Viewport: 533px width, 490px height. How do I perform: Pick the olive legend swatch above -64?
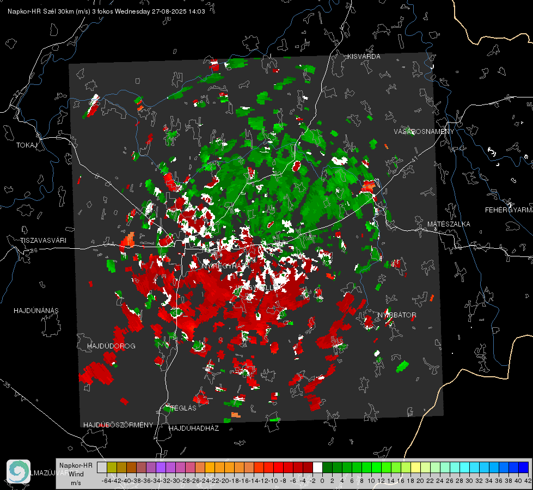click(112, 467)
